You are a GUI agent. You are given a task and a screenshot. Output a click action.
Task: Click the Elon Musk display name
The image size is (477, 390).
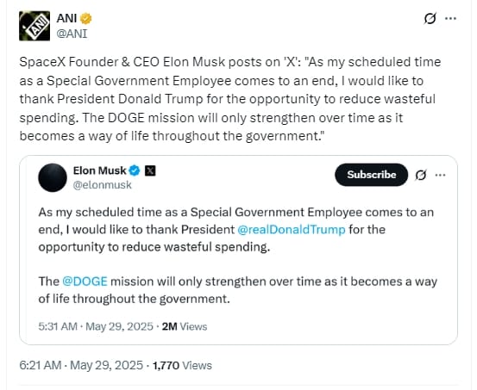[x=99, y=170]
